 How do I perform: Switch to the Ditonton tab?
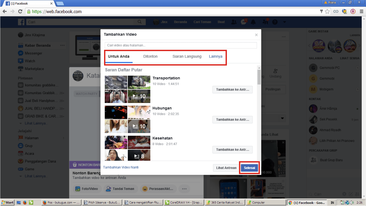coord(150,56)
